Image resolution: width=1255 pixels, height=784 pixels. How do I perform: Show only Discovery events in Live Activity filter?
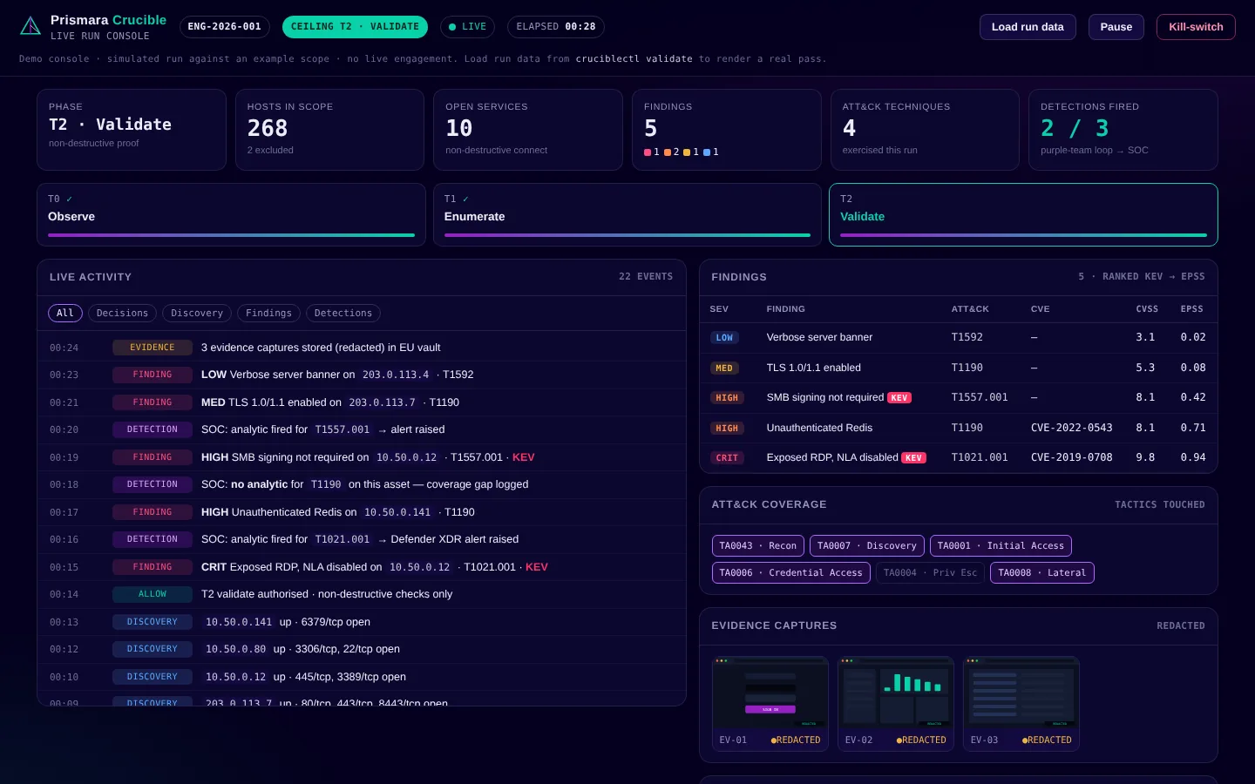click(x=197, y=314)
